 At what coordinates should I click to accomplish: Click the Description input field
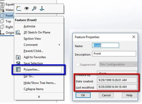click(x=114, y=54)
